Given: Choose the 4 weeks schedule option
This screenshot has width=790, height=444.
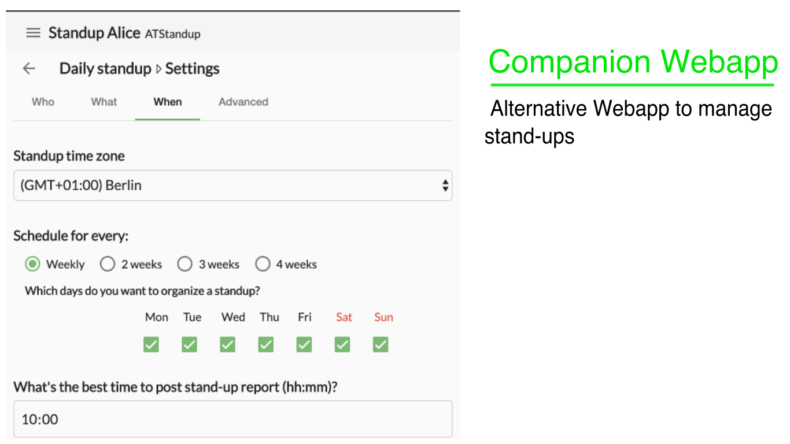Looking at the screenshot, I should [263, 264].
